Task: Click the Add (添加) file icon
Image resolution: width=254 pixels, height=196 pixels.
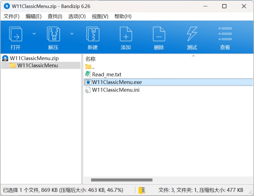Action: (126, 34)
